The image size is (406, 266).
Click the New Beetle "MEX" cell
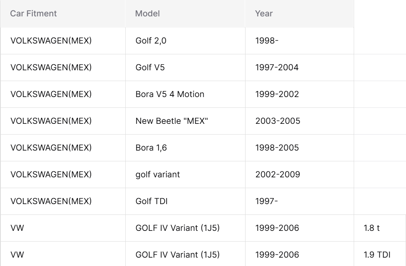tap(185, 121)
